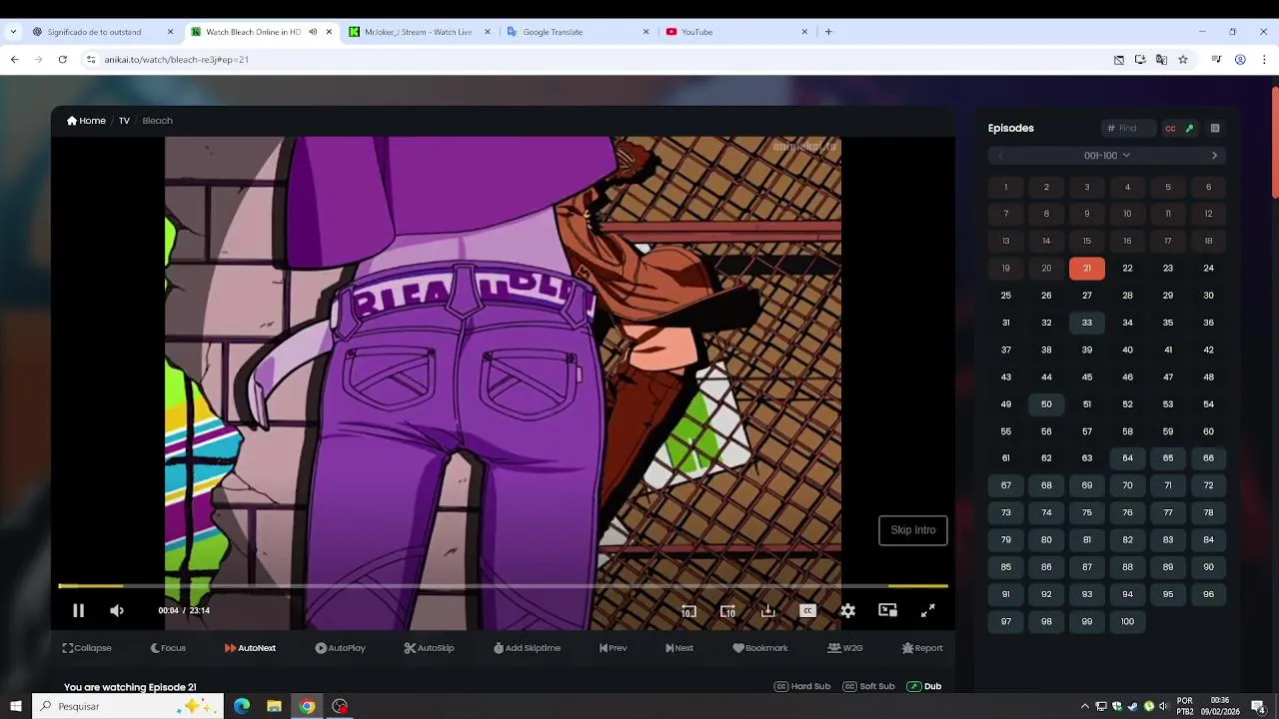The height and width of the screenshot is (719, 1279).
Task: Open the media control toolbar icon
Action: click(1216, 60)
